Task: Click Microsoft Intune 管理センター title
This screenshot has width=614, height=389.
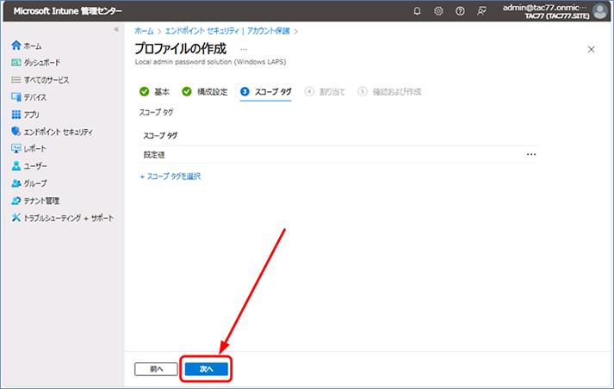Action: click(68, 11)
